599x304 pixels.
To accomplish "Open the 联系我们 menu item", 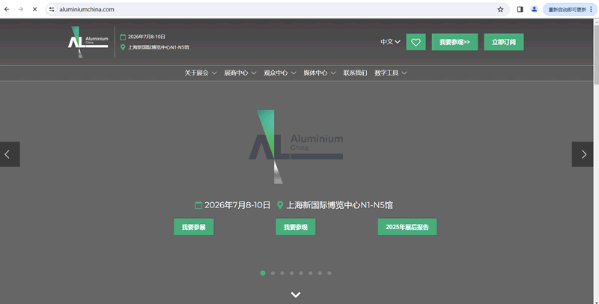I will pyautogui.click(x=355, y=73).
